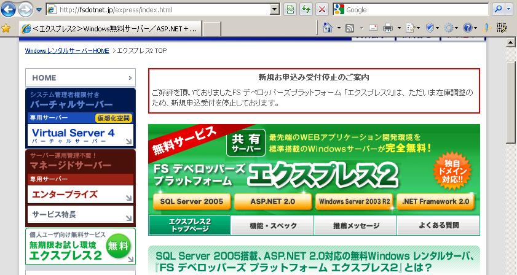This screenshot has width=517, height=275.
Task: Click the .NET Framework 2.0 badge
Action: [x=436, y=201]
